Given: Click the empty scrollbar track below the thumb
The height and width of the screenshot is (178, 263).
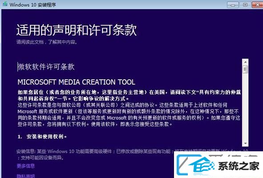Looking at the screenshot, I should coord(245,107).
